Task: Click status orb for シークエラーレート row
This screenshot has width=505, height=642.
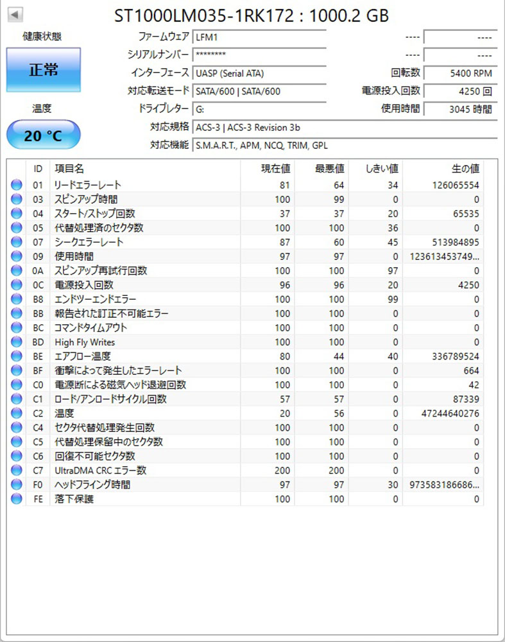Action: coord(16,242)
